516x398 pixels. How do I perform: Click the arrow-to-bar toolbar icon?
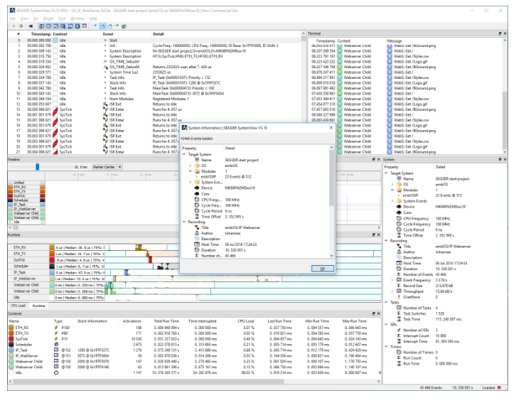[117, 26]
